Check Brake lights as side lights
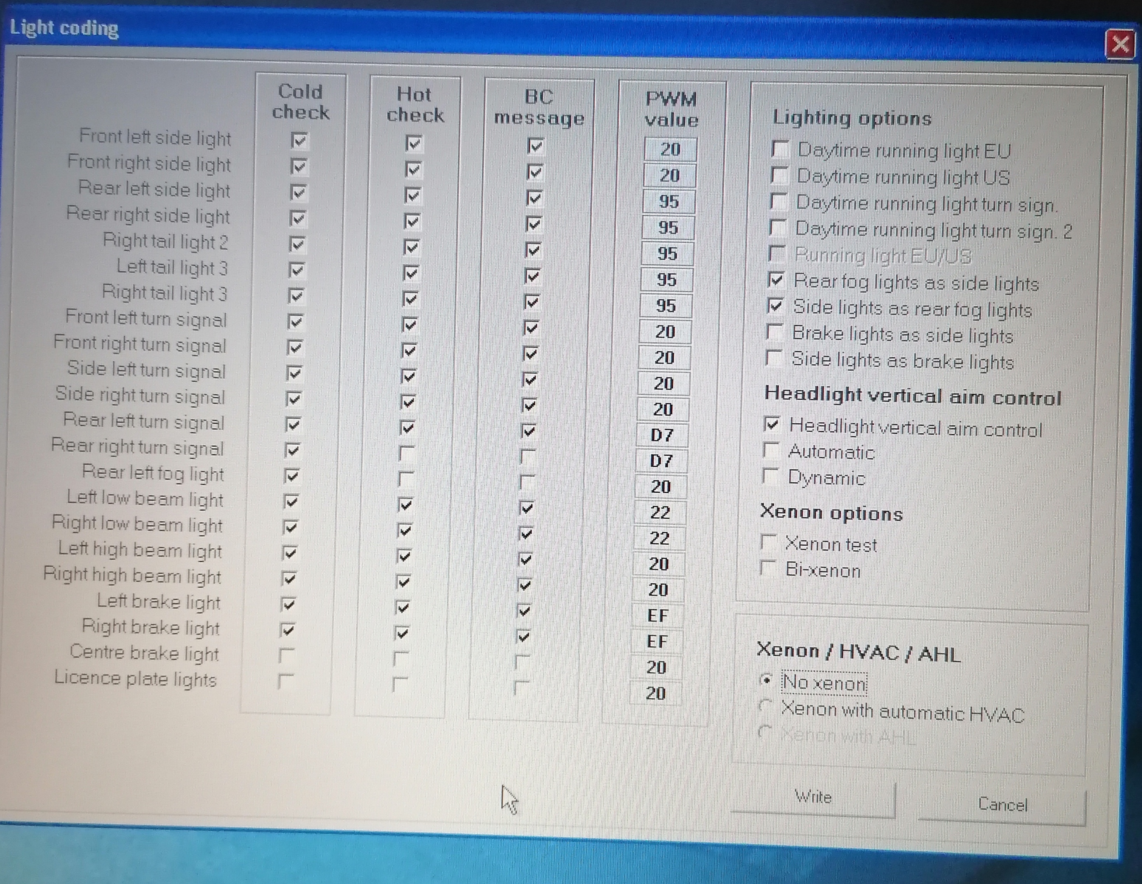Screen dimensions: 1142x884 click(774, 332)
